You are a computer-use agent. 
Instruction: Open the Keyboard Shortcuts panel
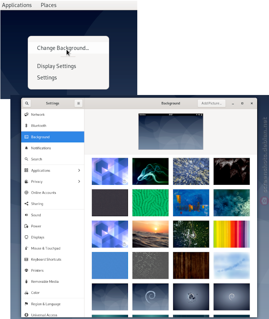(x=53, y=259)
